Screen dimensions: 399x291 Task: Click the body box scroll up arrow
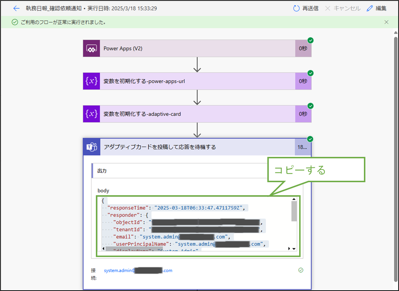point(294,199)
